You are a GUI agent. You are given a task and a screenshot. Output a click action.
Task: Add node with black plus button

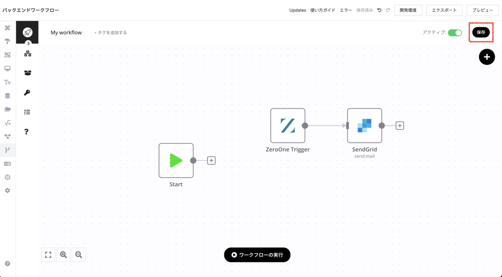click(487, 57)
